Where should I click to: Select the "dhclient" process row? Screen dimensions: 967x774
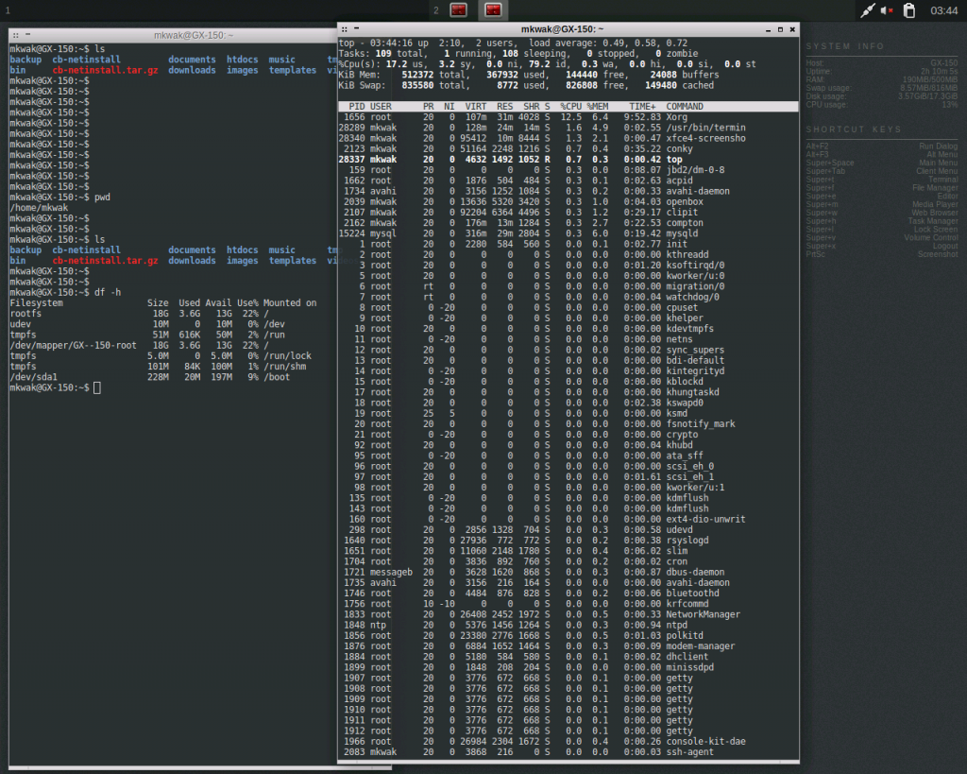pos(568,657)
